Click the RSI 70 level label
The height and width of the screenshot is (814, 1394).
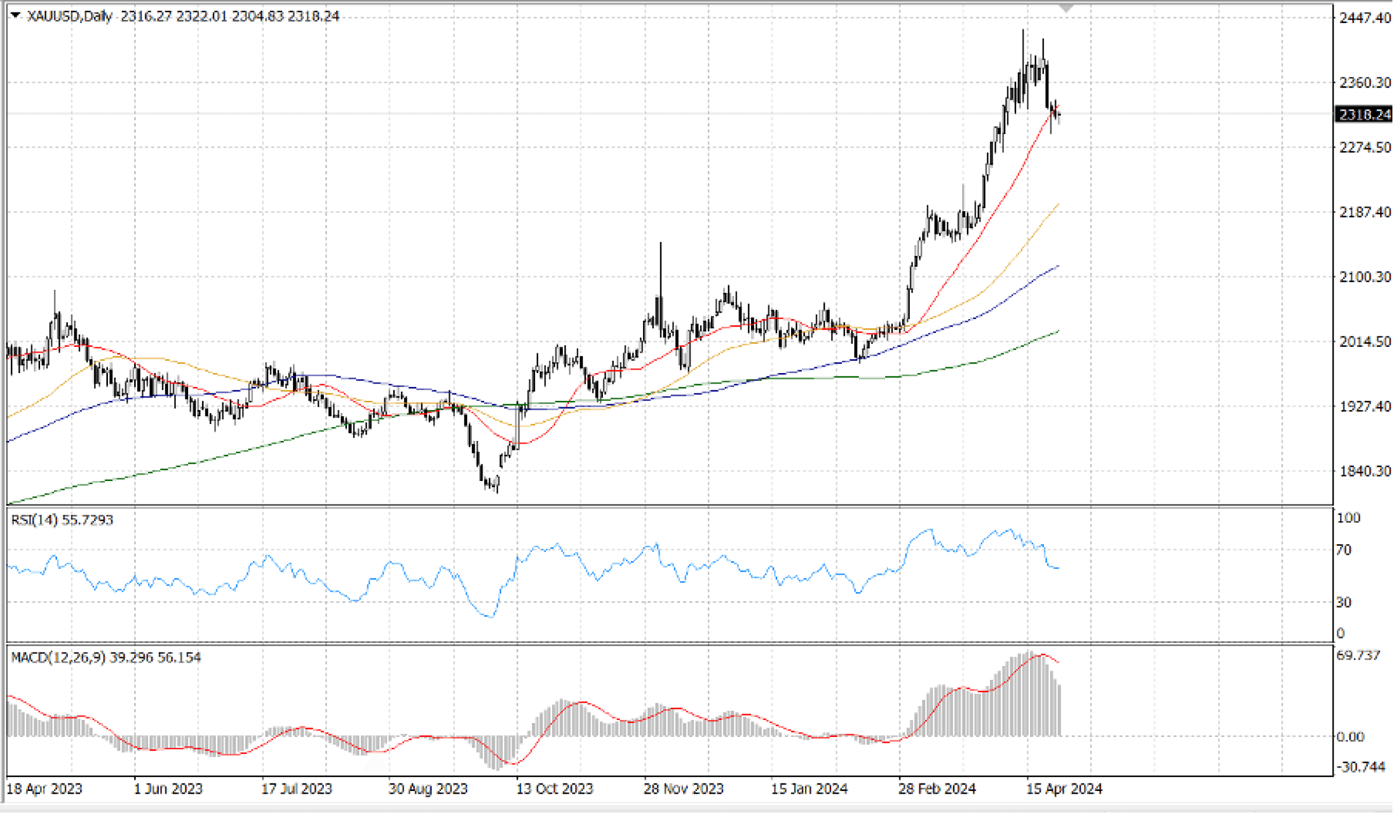coord(1344,549)
